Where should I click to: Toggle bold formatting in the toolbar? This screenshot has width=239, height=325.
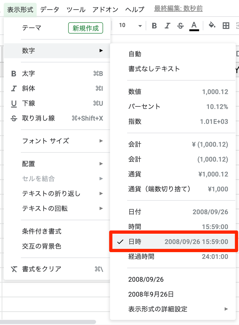tap(154, 25)
